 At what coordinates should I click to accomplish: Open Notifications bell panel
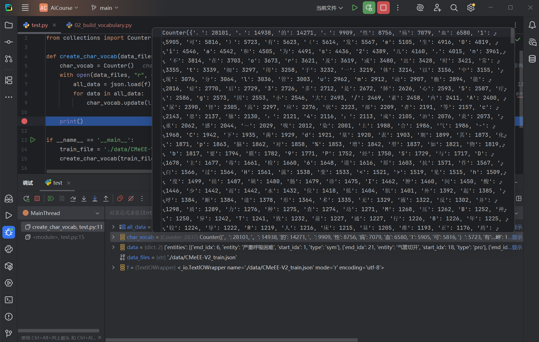(532, 25)
